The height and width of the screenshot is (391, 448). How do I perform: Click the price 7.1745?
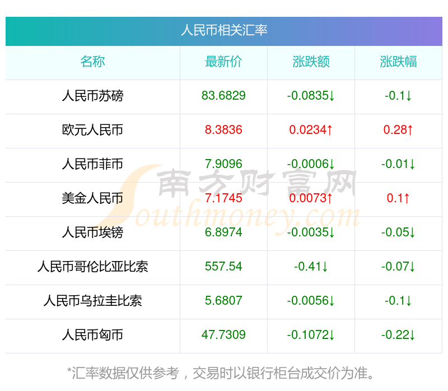click(223, 198)
